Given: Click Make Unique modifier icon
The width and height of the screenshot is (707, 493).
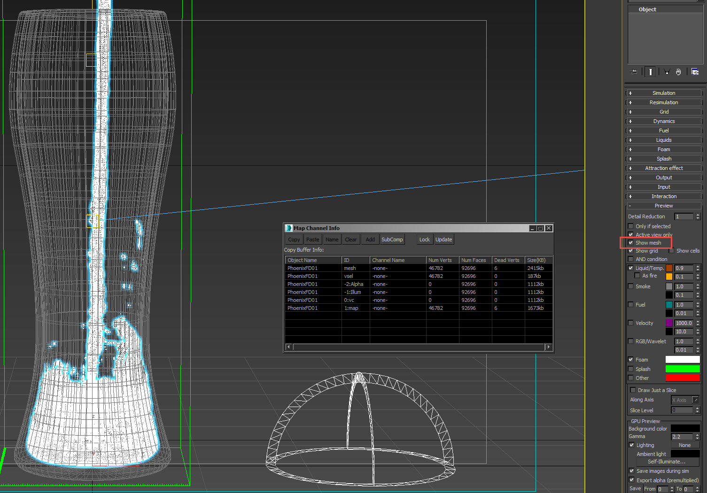Looking at the screenshot, I should (x=667, y=72).
